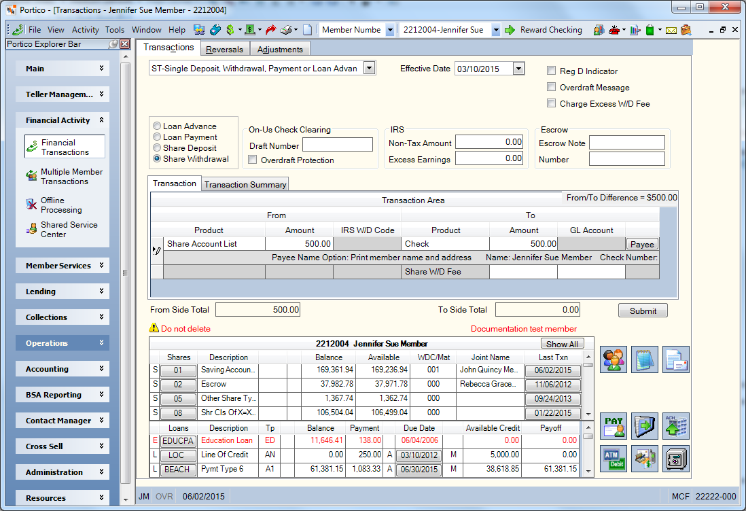Click the money with down arrow icon

tap(251, 30)
